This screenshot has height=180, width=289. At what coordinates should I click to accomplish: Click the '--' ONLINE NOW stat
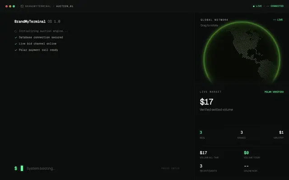[x=251, y=168]
